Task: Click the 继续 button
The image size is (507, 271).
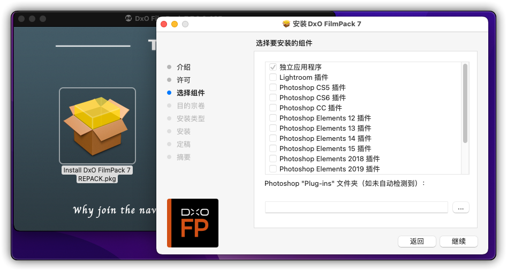Action: click(458, 241)
